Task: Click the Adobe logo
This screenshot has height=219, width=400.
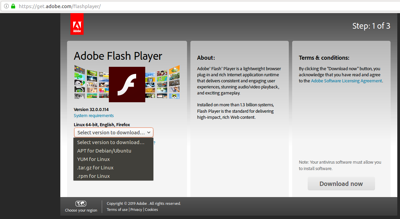Action: pos(77,24)
